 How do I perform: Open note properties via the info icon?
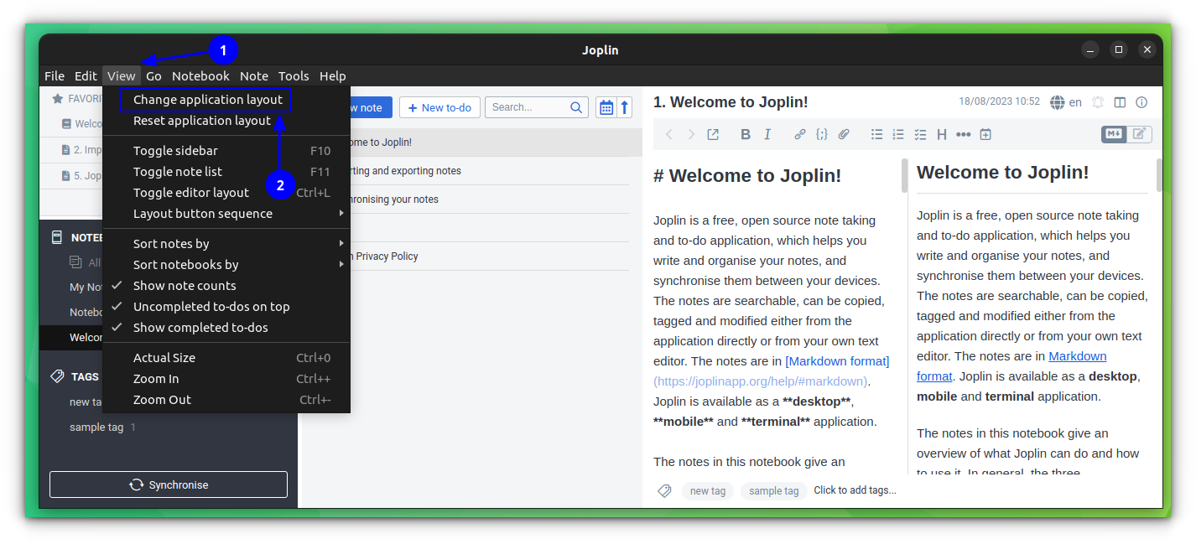(1141, 101)
